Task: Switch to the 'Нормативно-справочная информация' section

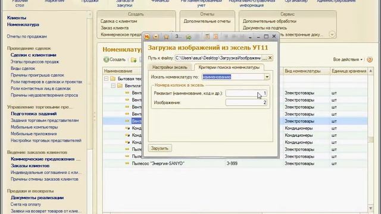Action: 251,3
